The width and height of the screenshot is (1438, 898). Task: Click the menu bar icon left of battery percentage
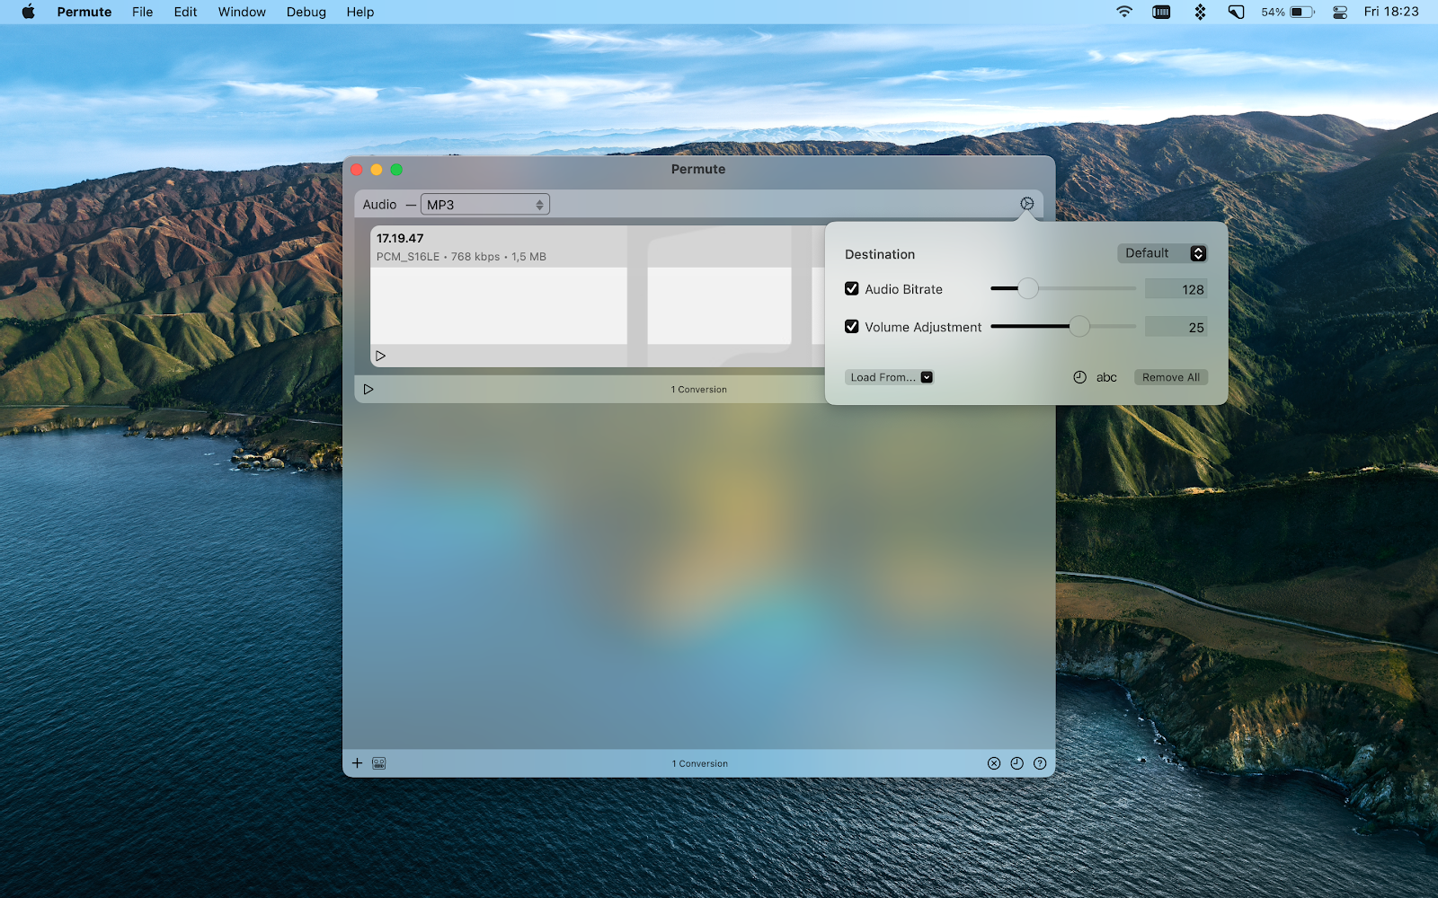click(1237, 12)
